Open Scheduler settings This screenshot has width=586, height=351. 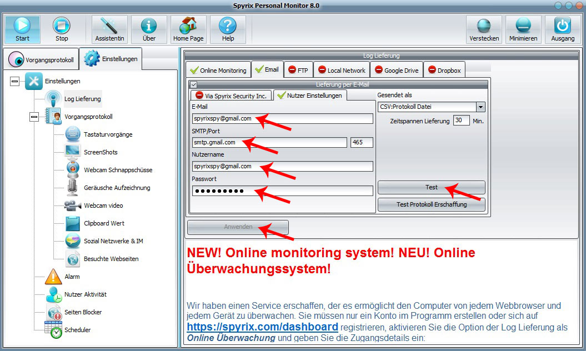click(77, 330)
